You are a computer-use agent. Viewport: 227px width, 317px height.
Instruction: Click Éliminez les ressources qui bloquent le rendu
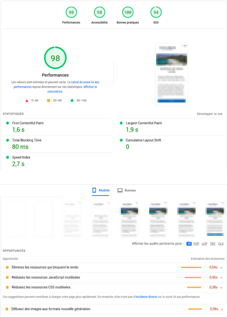point(45,267)
